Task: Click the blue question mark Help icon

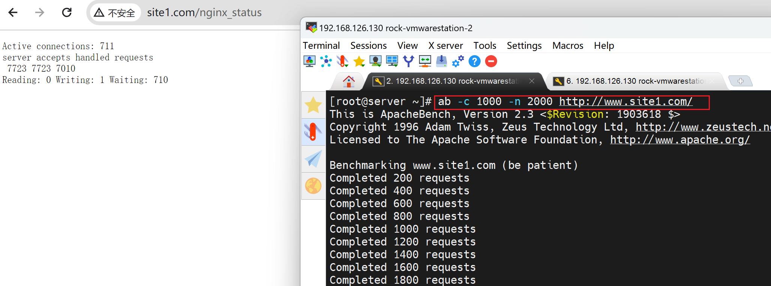Action: click(474, 61)
